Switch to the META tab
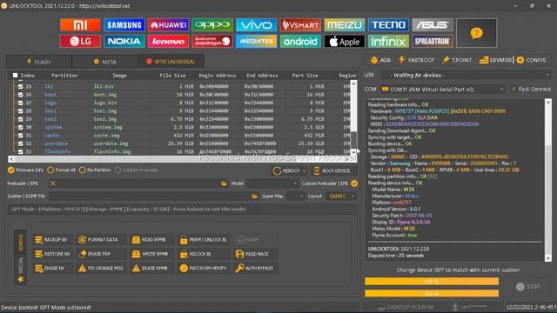This screenshot has width=557, height=313. [x=104, y=62]
